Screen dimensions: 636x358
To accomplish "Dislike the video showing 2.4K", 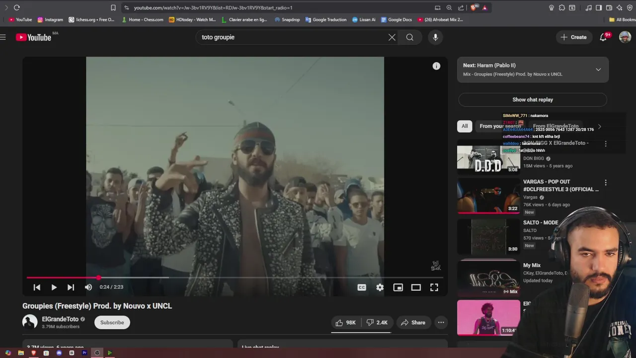I will (377, 323).
